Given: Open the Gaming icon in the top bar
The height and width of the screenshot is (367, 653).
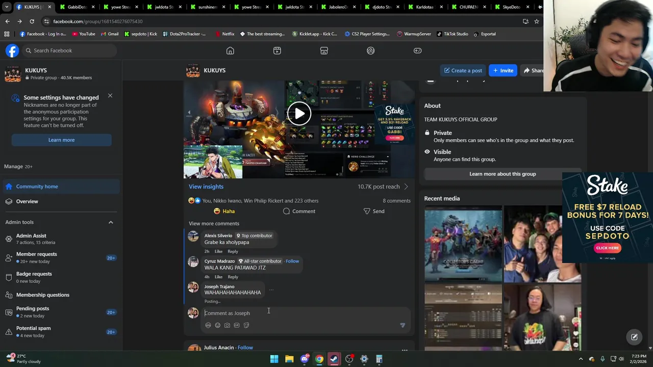Looking at the screenshot, I should coord(417,50).
